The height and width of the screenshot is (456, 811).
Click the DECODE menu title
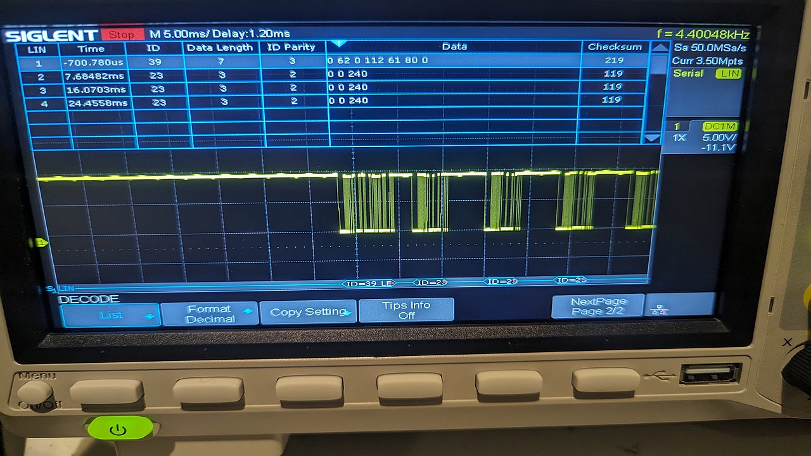[x=89, y=299]
